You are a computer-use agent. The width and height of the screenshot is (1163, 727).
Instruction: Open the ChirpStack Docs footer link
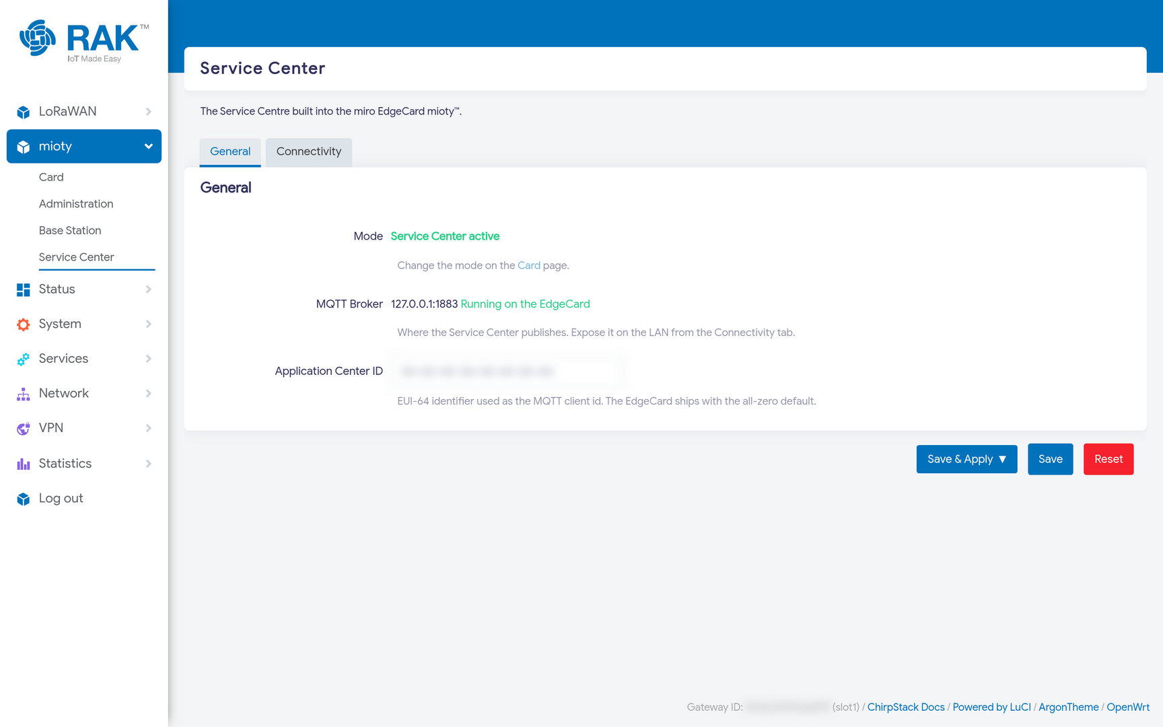[x=906, y=707]
